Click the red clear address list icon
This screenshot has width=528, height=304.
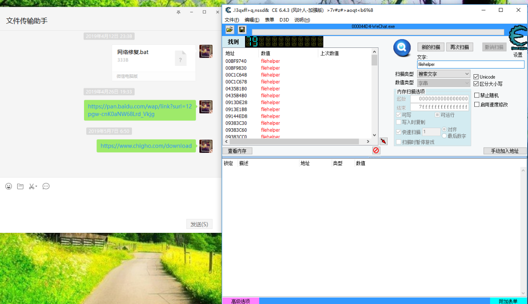click(x=376, y=150)
